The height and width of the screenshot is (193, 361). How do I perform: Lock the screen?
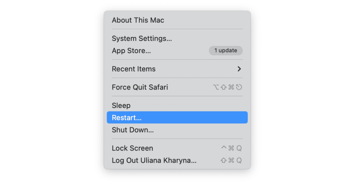point(132,148)
